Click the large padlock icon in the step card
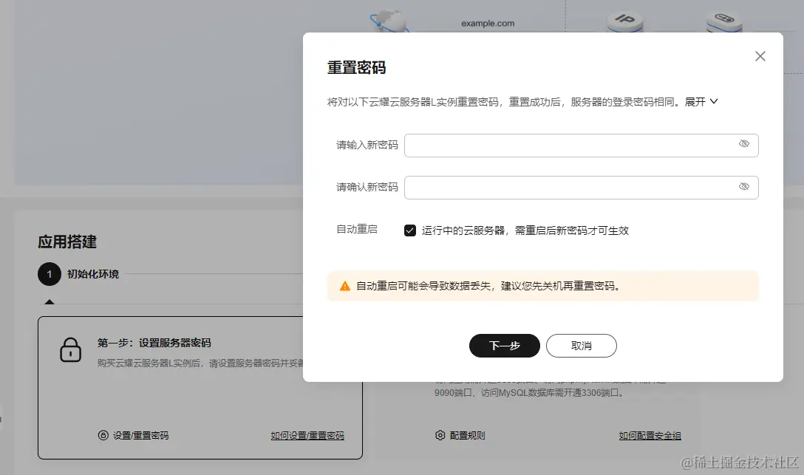Viewport: 804px width, 475px height. tap(70, 349)
